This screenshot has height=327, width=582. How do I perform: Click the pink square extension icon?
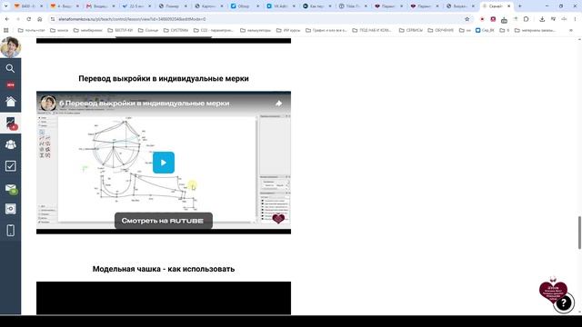tap(493, 19)
